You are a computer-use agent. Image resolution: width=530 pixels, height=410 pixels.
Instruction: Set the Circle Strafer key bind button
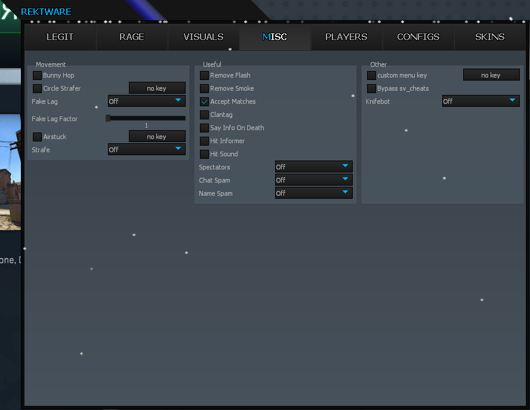click(x=157, y=88)
